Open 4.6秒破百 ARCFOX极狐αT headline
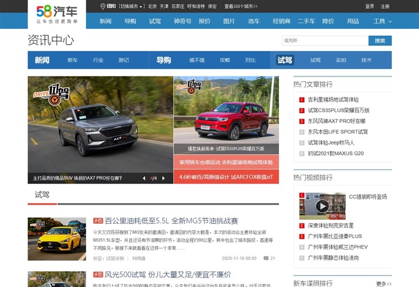Screen dimensions: 419x287 point(226,177)
